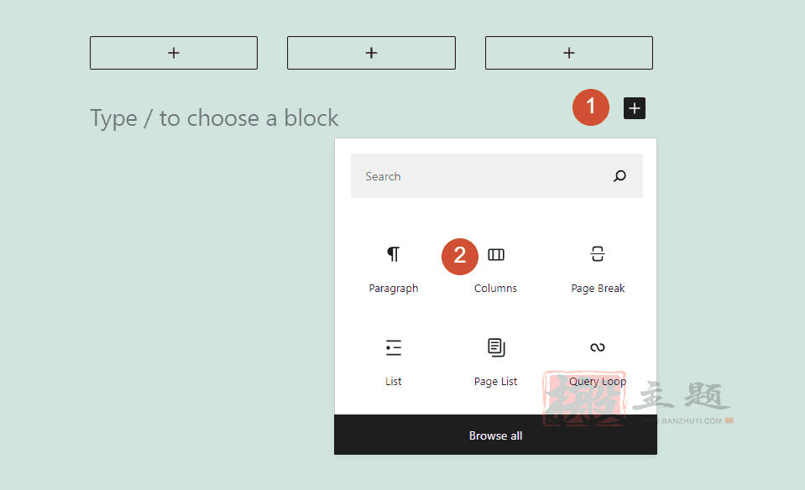Viewport: 805px width, 490px height.
Task: Click the "Type / to choose a block" placeholder
Action: click(x=214, y=118)
